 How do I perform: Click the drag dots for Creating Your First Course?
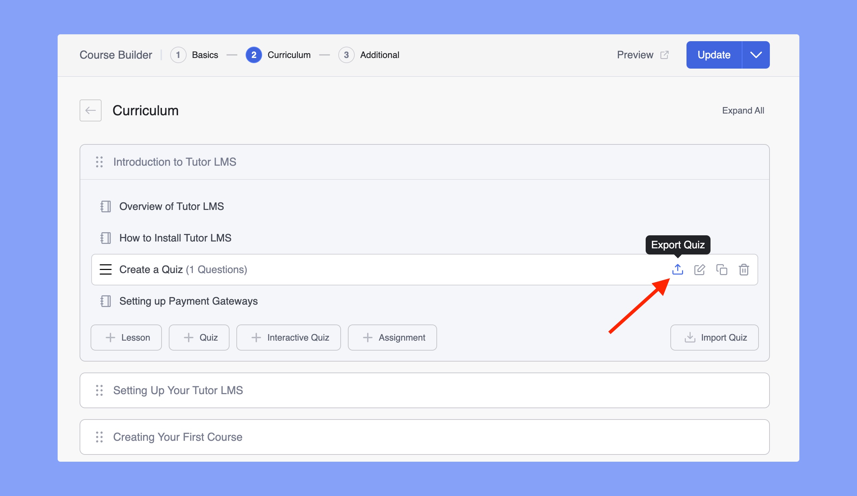[99, 437]
